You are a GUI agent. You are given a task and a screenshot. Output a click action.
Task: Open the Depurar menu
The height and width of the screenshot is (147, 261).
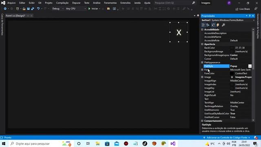76,3
